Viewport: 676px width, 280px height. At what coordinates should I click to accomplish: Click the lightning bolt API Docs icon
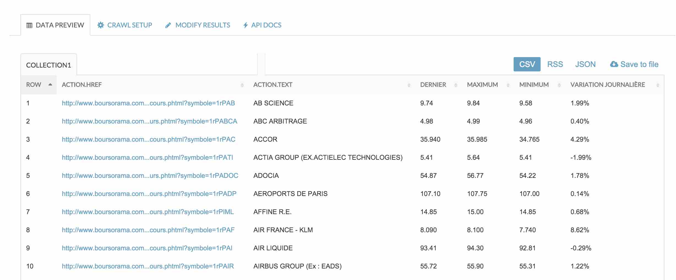click(246, 25)
